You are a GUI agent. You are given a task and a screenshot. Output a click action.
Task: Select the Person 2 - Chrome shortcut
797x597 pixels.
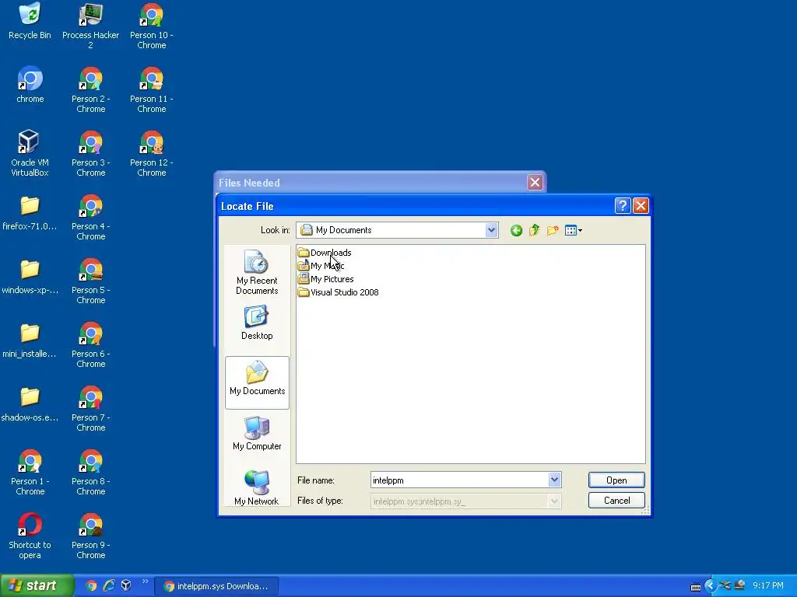click(x=90, y=89)
